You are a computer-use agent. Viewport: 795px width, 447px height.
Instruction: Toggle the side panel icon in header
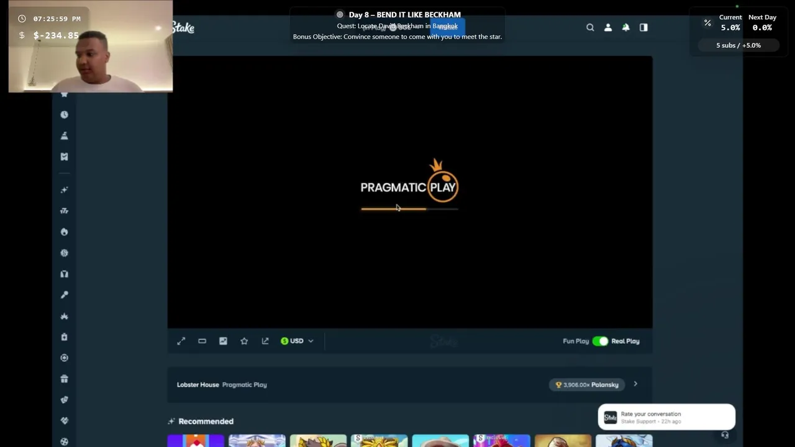pos(643,27)
